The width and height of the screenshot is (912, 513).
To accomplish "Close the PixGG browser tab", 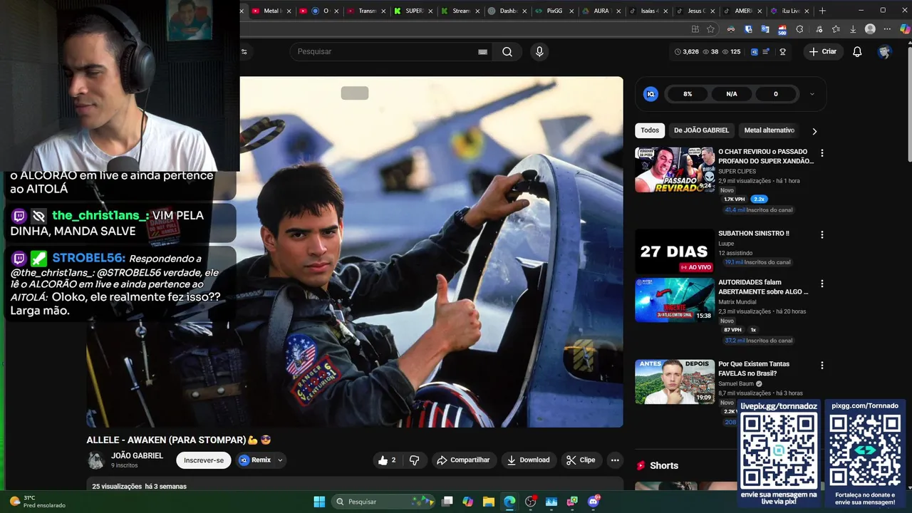I will [571, 11].
